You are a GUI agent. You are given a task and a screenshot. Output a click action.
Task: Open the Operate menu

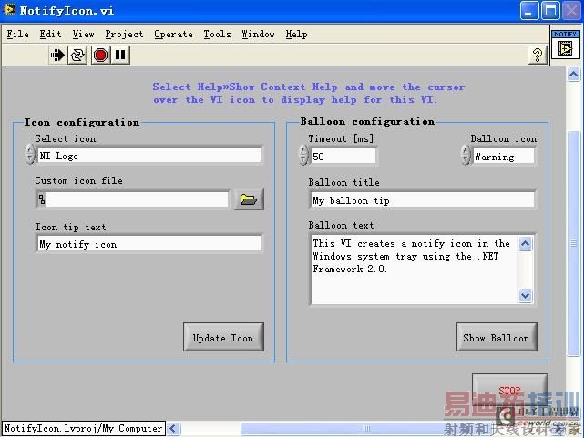(173, 35)
